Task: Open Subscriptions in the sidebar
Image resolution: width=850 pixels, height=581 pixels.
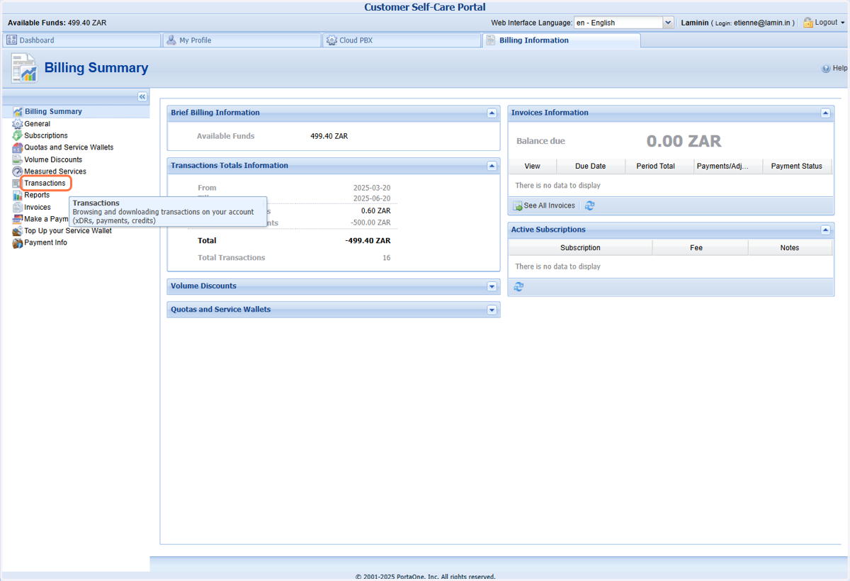Action: click(x=46, y=135)
